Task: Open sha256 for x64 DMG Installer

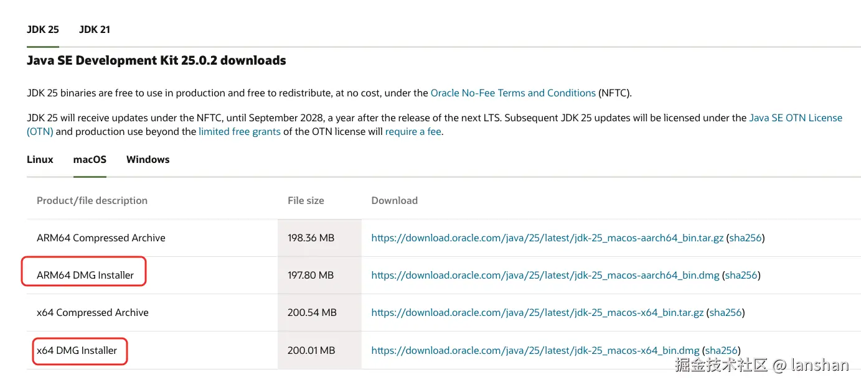Action: [x=721, y=351]
